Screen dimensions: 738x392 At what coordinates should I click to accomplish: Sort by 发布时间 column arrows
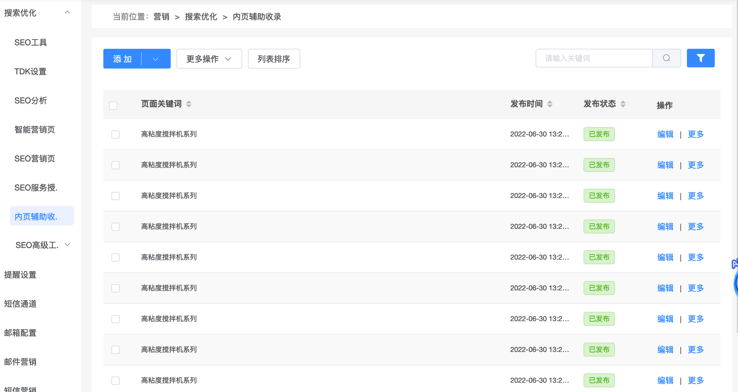pos(550,104)
